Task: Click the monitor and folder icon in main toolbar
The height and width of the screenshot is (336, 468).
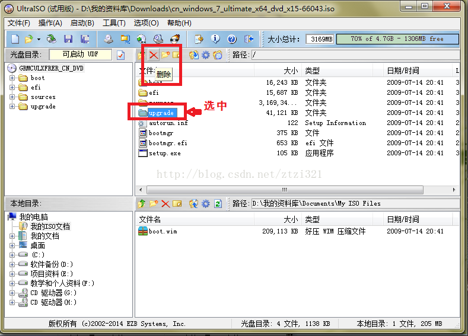Action: coord(125,39)
